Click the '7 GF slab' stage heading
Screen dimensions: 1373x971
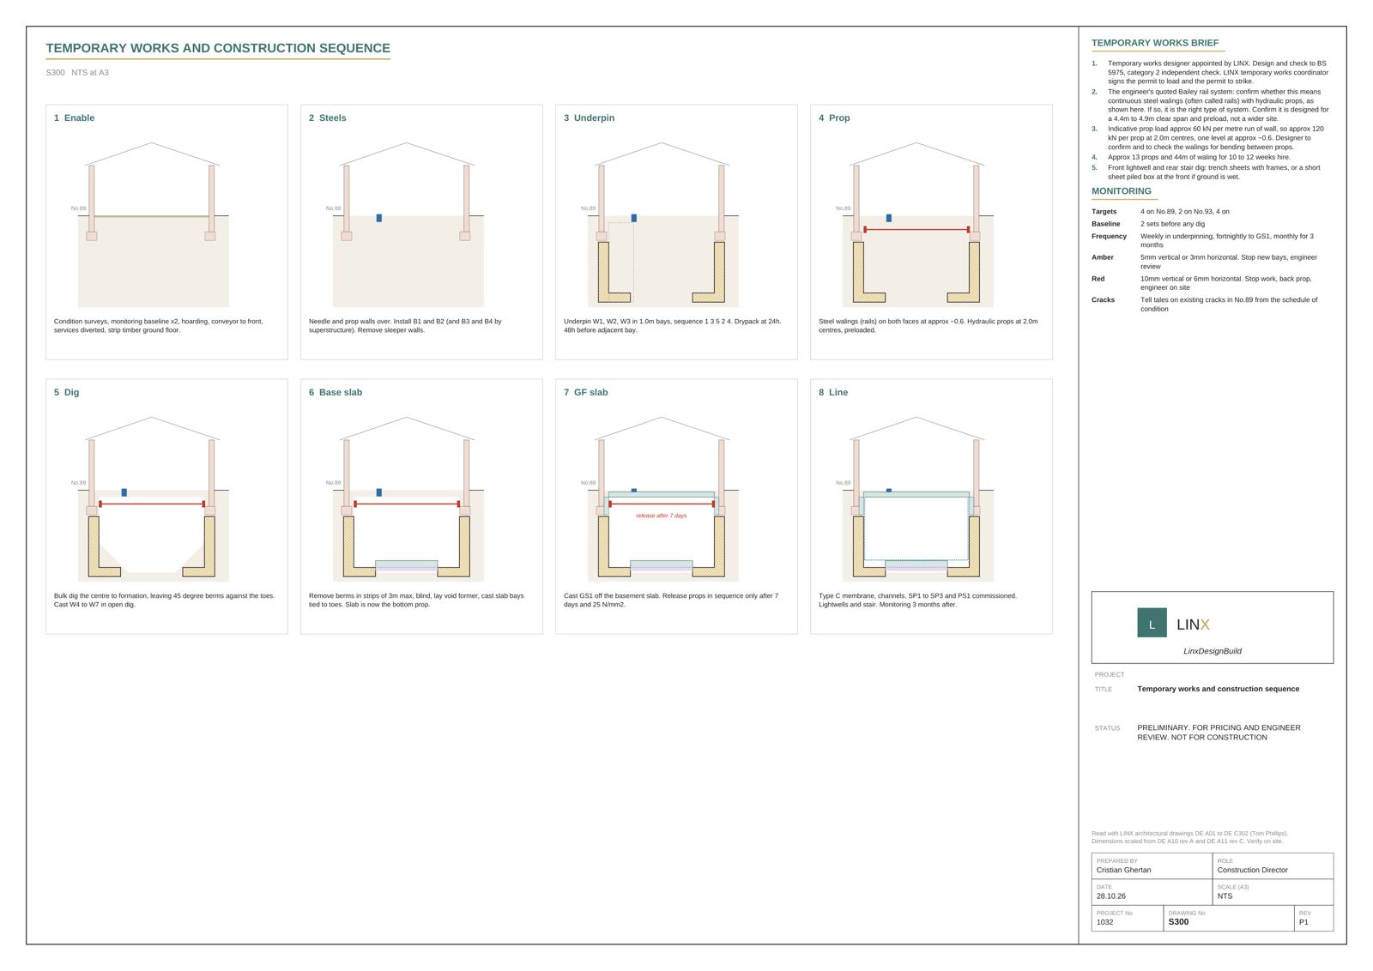[x=585, y=392]
